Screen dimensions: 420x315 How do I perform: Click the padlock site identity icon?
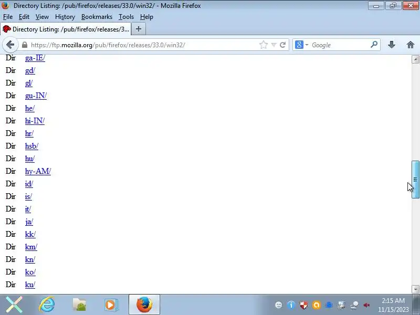(x=25, y=45)
